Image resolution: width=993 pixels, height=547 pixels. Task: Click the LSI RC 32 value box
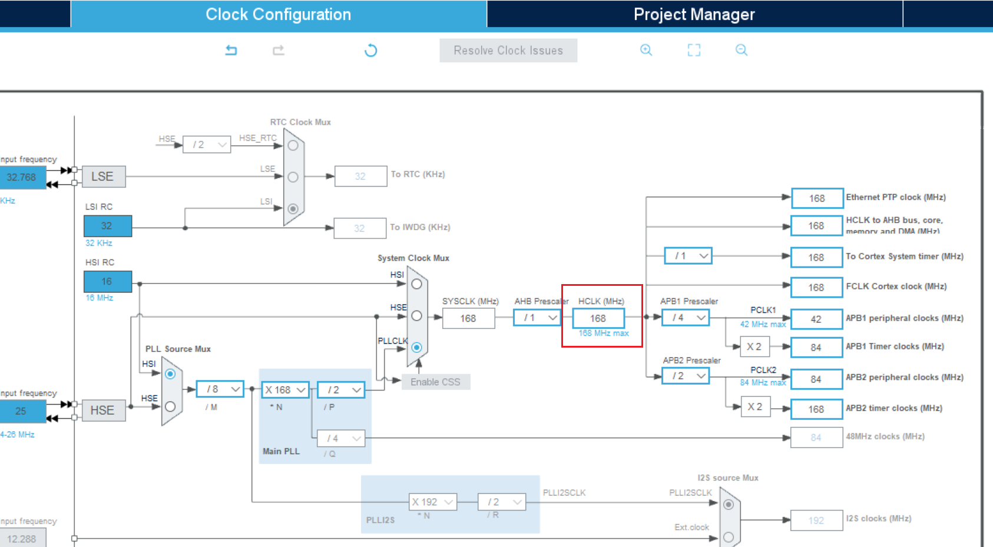point(108,226)
